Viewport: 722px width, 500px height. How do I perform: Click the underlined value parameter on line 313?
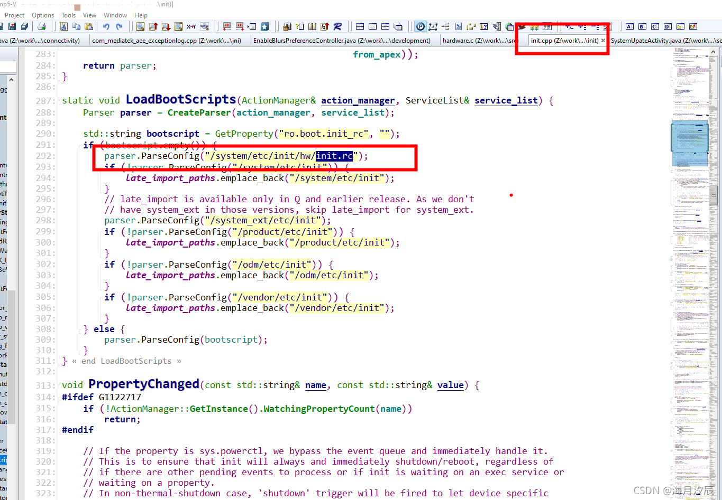[451, 385]
